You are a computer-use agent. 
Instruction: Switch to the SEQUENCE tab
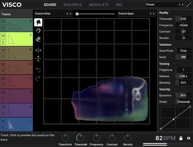tap(73, 5)
